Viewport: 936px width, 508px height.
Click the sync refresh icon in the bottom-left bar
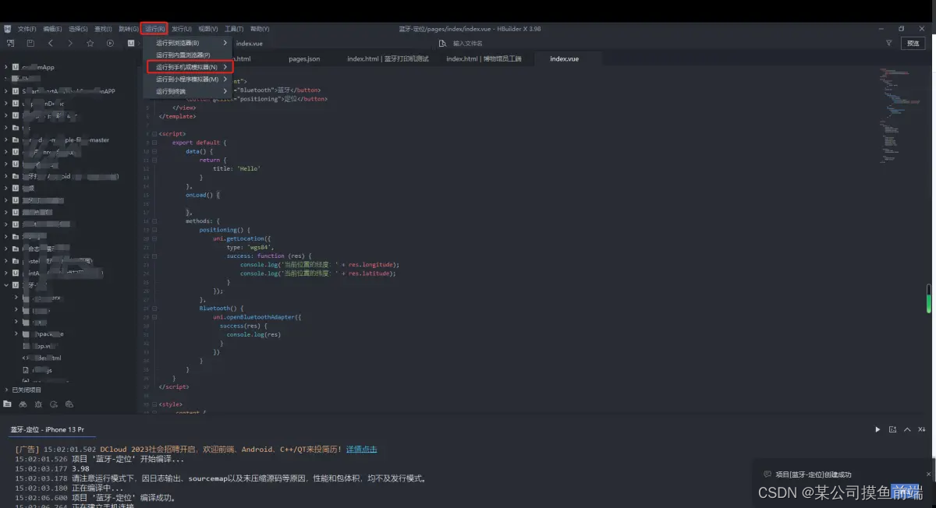point(54,404)
